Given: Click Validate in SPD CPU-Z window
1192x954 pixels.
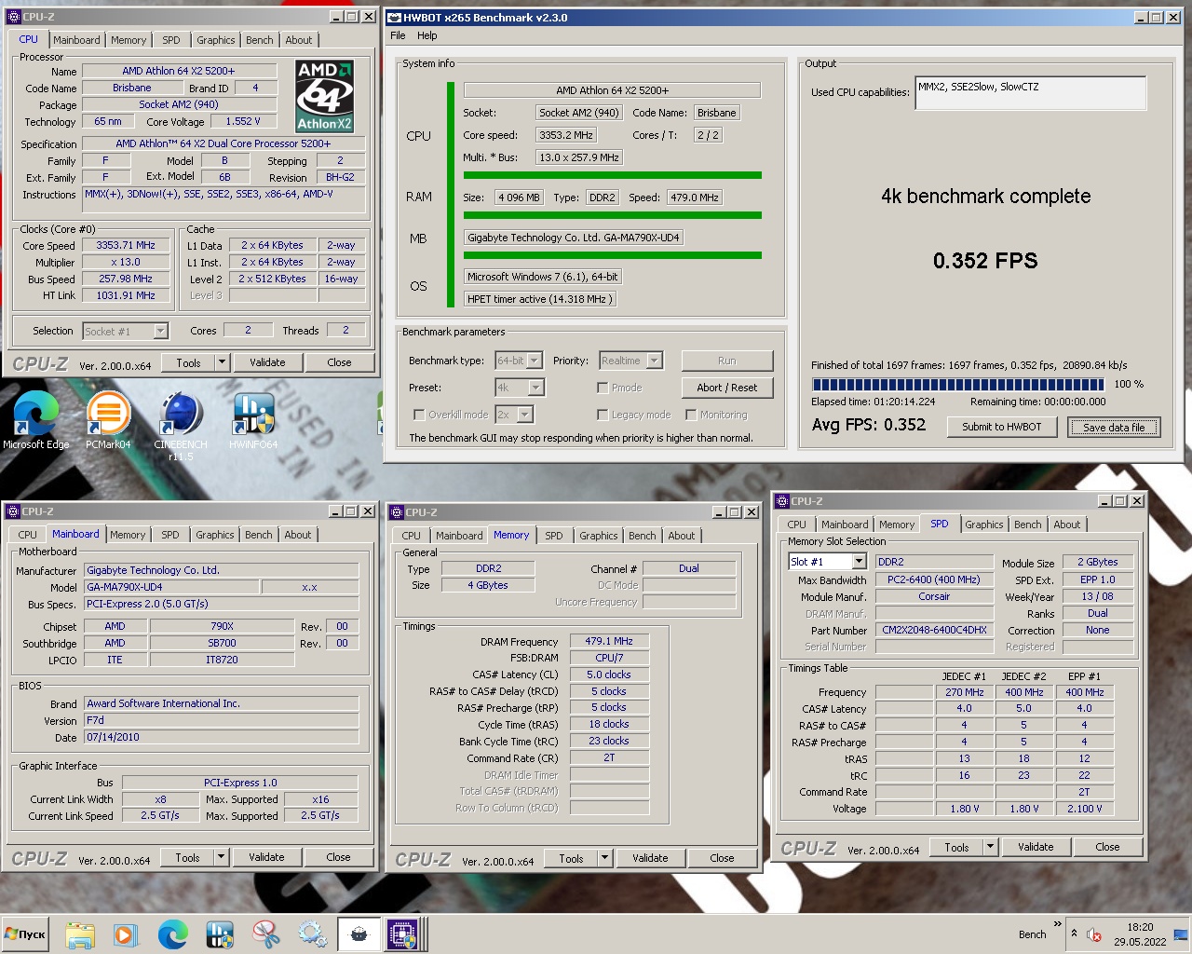Looking at the screenshot, I should pyautogui.click(x=1036, y=847).
